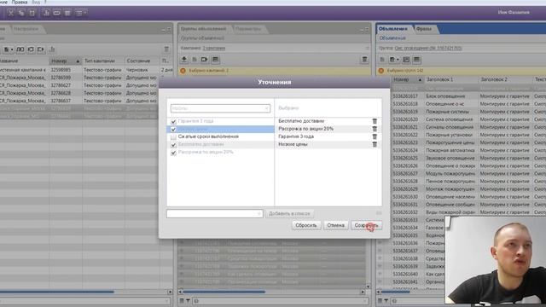Click orange warning icon beside 'Выбрано групп'

[x=381, y=71]
